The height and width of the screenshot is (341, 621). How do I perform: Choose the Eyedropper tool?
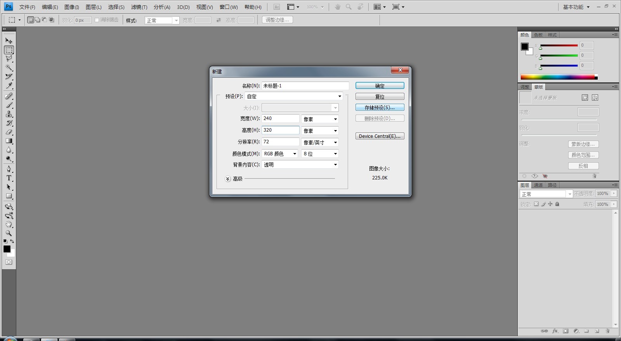pos(9,86)
